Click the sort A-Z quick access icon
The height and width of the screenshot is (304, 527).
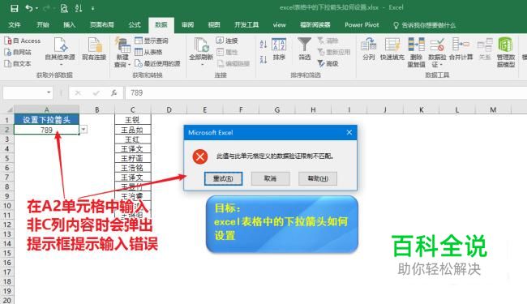point(79,8)
